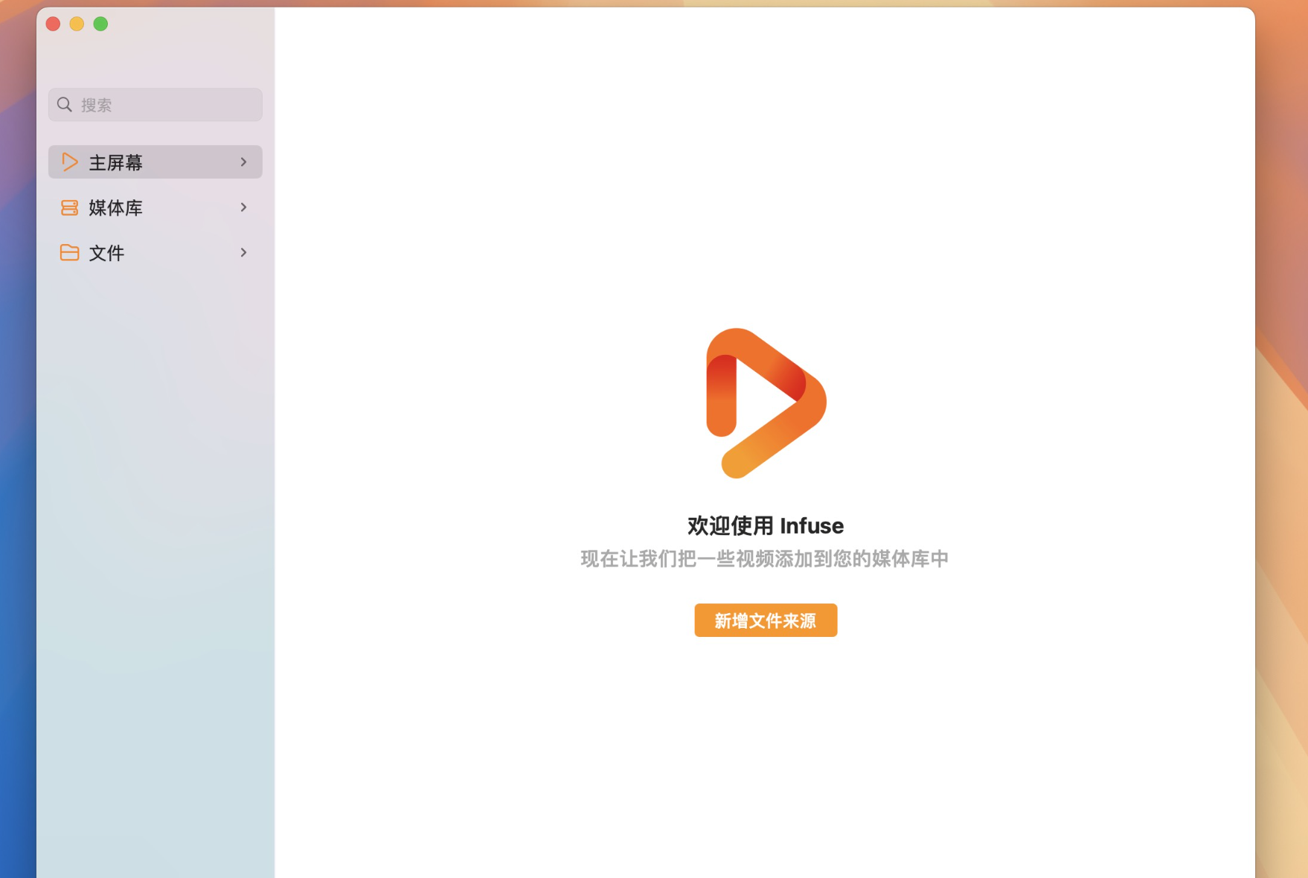Click the folder icon beside 文件
The height and width of the screenshot is (878, 1308).
(x=69, y=253)
